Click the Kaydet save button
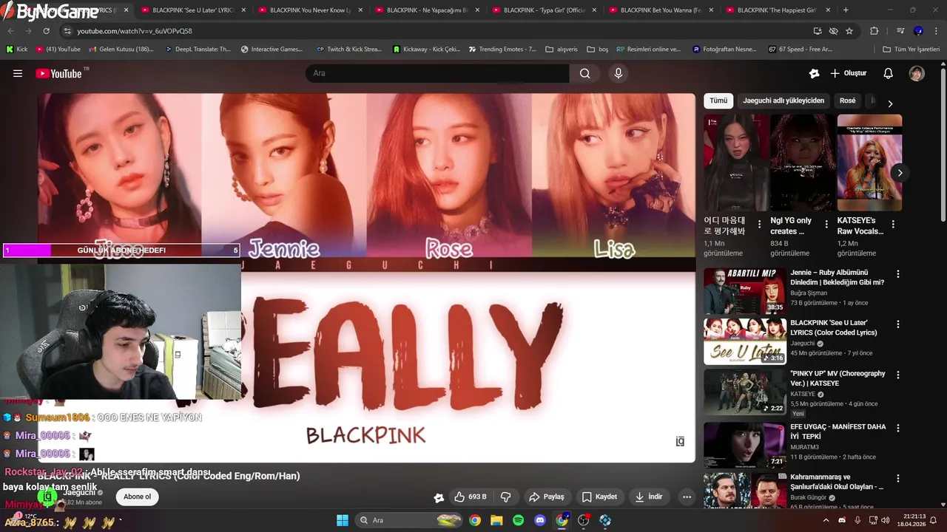The image size is (947, 532). tap(599, 497)
